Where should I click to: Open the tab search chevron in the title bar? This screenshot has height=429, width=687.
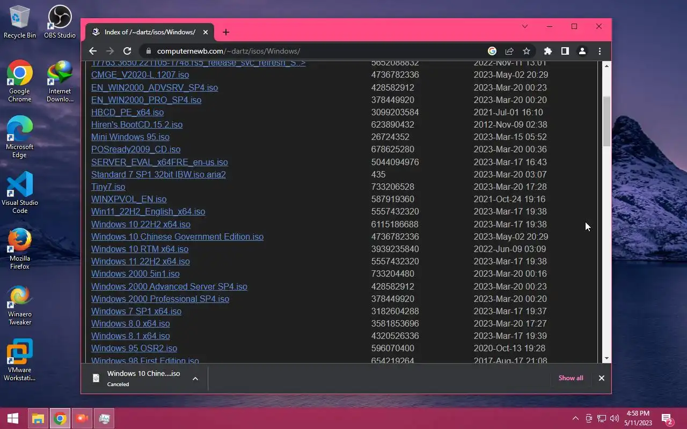[x=525, y=26]
